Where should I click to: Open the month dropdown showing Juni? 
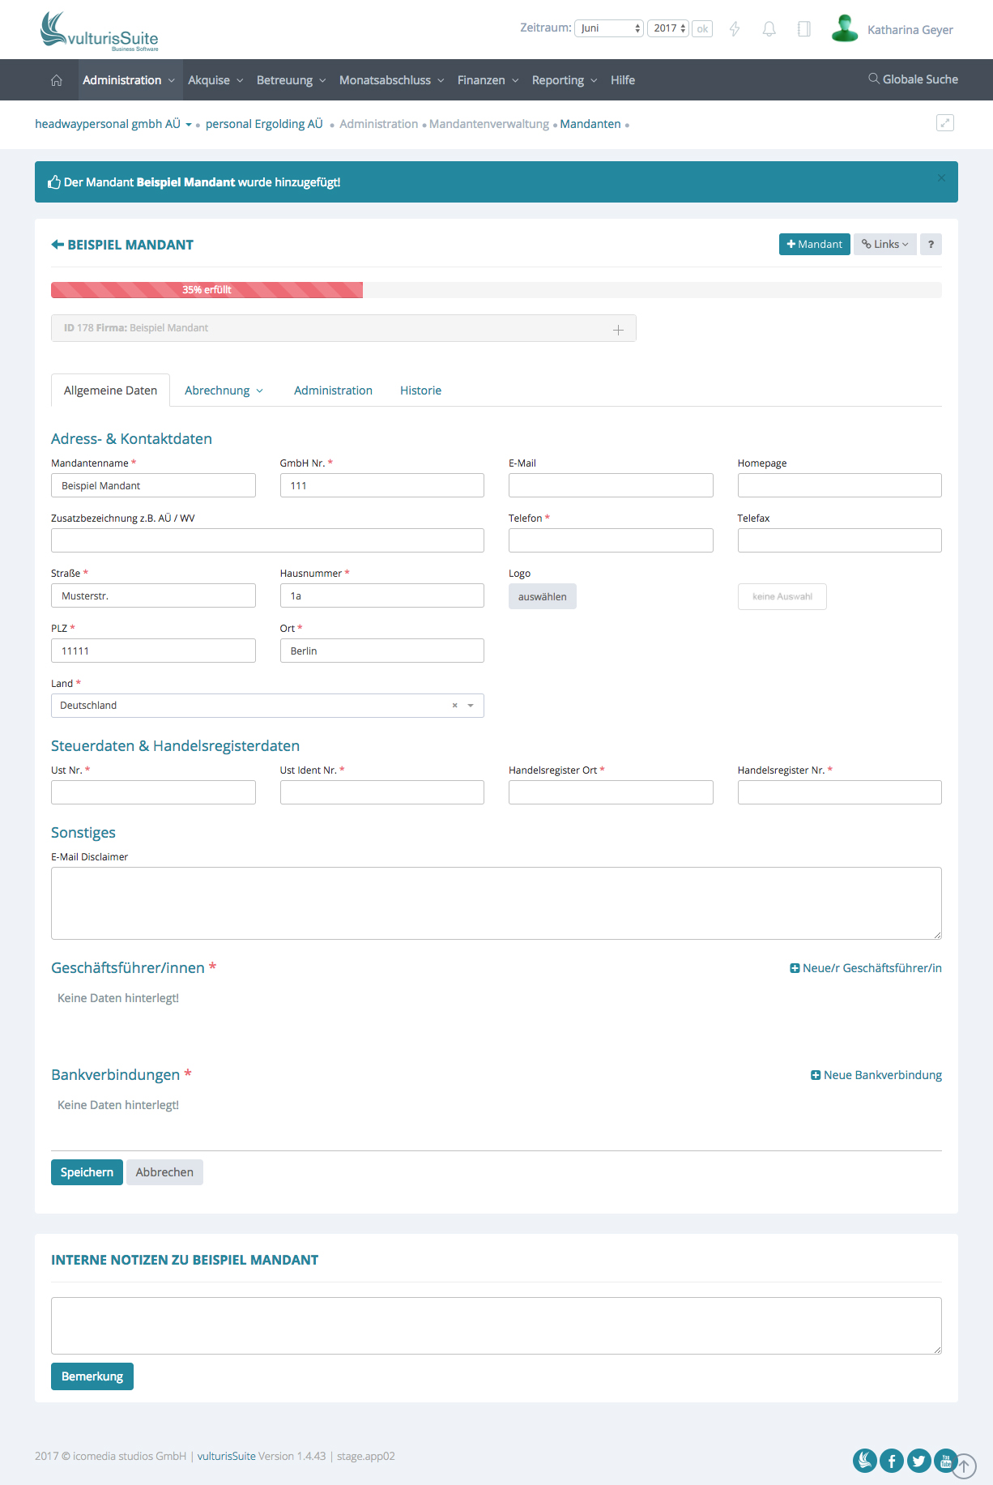(x=609, y=28)
